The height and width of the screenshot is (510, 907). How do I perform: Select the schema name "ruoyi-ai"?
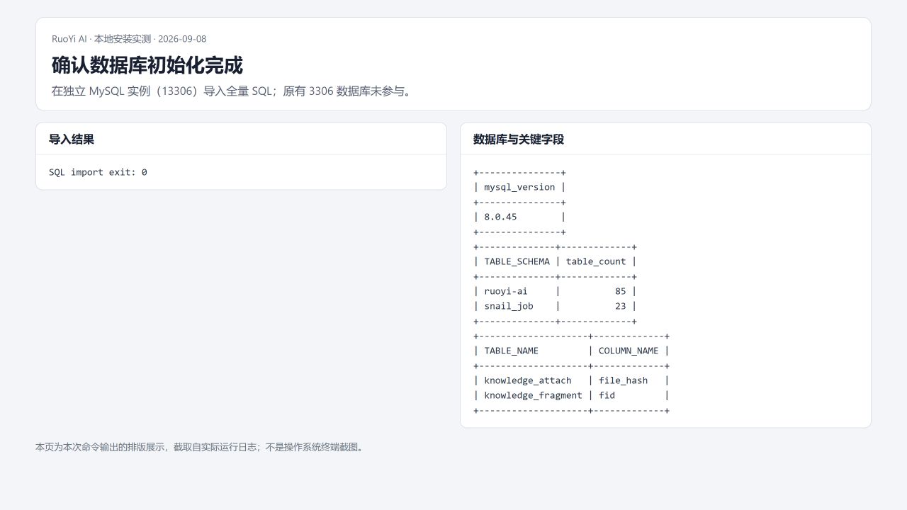pos(506,291)
